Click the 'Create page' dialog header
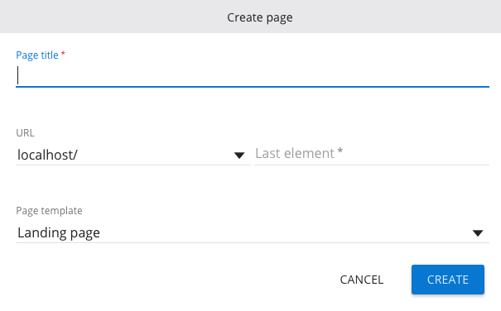The image size is (501, 311). [x=260, y=17]
